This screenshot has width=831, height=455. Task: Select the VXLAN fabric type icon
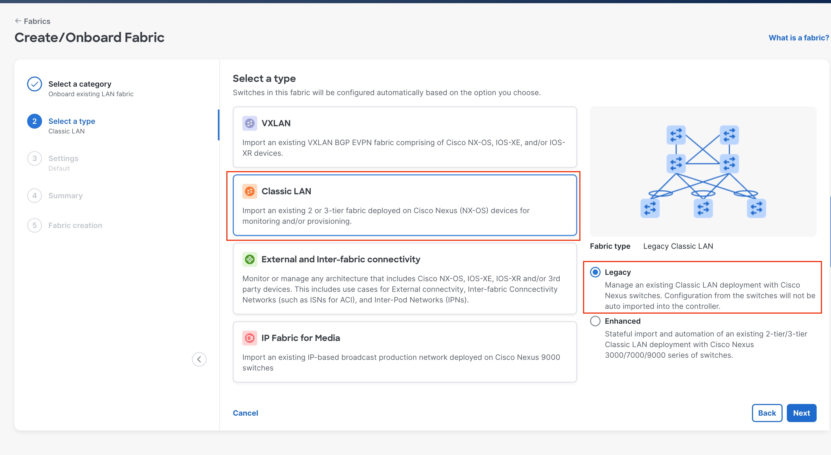(249, 123)
